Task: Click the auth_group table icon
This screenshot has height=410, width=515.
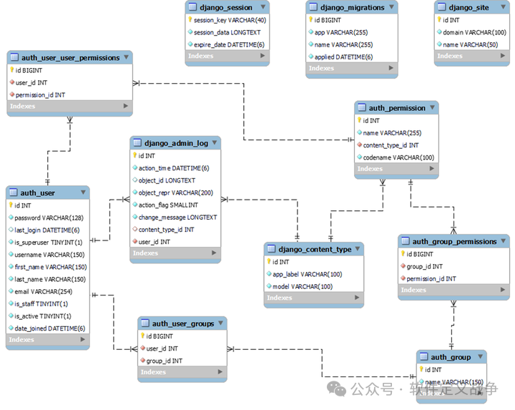Action: (x=423, y=356)
